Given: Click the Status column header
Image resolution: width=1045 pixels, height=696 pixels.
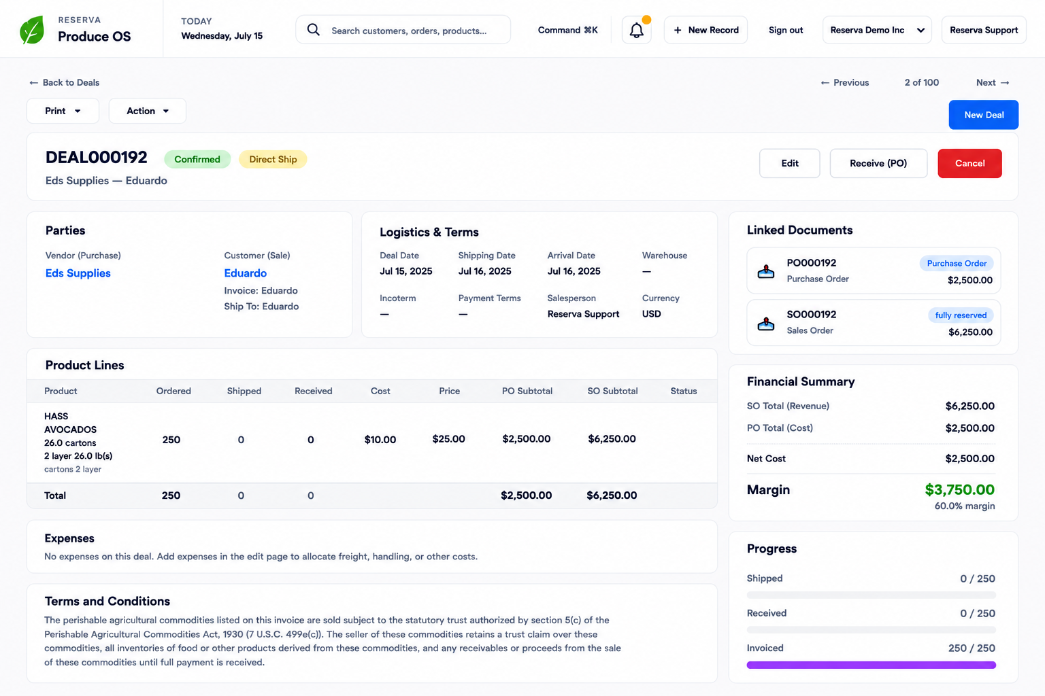Looking at the screenshot, I should pos(683,391).
